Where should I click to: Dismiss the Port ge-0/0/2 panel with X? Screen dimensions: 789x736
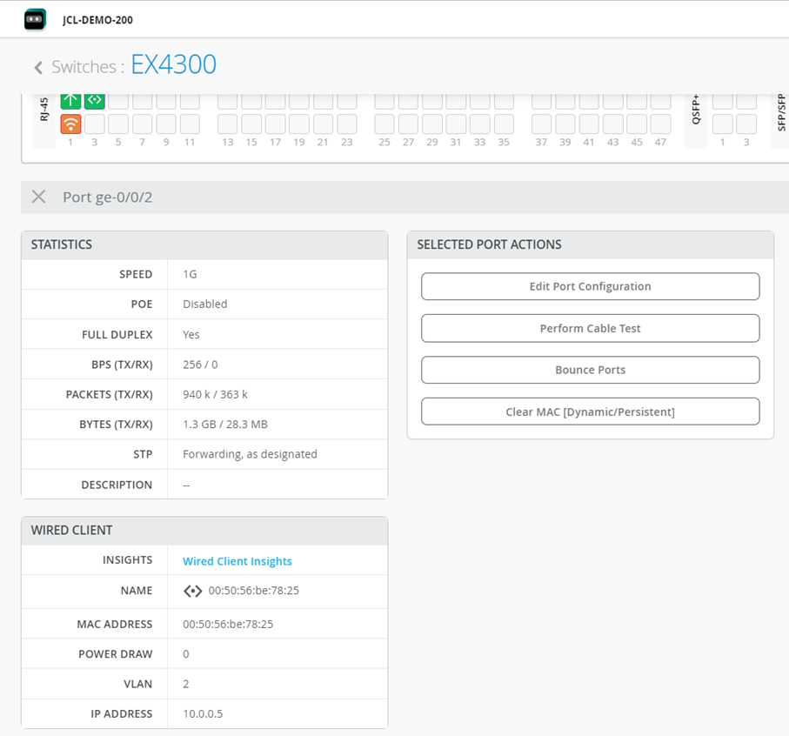(38, 197)
